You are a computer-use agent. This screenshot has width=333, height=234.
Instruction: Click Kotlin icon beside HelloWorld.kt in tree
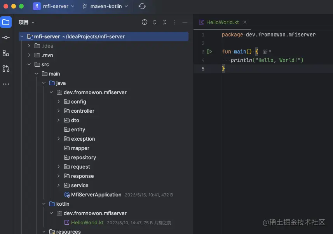coord(67,222)
